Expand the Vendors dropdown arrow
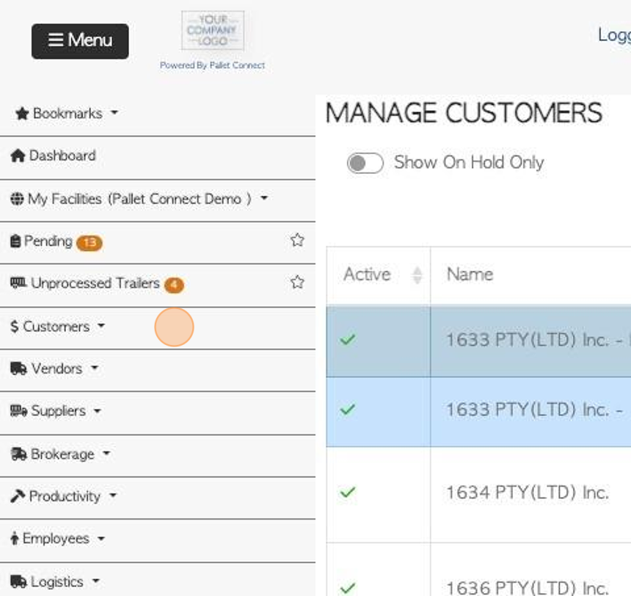Screen dimensions: 631x596 pyautogui.click(x=95, y=367)
